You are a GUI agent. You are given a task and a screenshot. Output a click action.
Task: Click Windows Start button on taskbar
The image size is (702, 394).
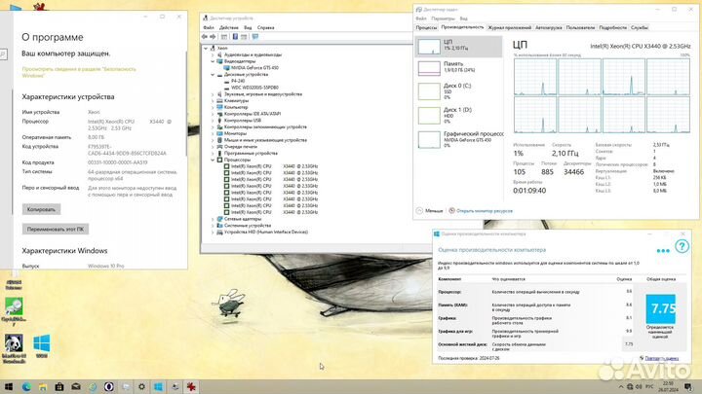(x=9, y=387)
